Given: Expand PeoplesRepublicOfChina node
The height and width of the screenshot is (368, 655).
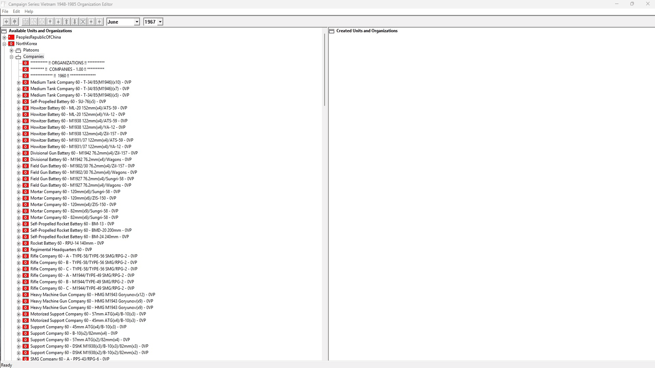Looking at the screenshot, I should click(x=4, y=37).
